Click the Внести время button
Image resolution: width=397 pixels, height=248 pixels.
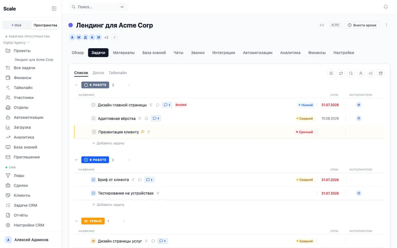(x=362, y=25)
